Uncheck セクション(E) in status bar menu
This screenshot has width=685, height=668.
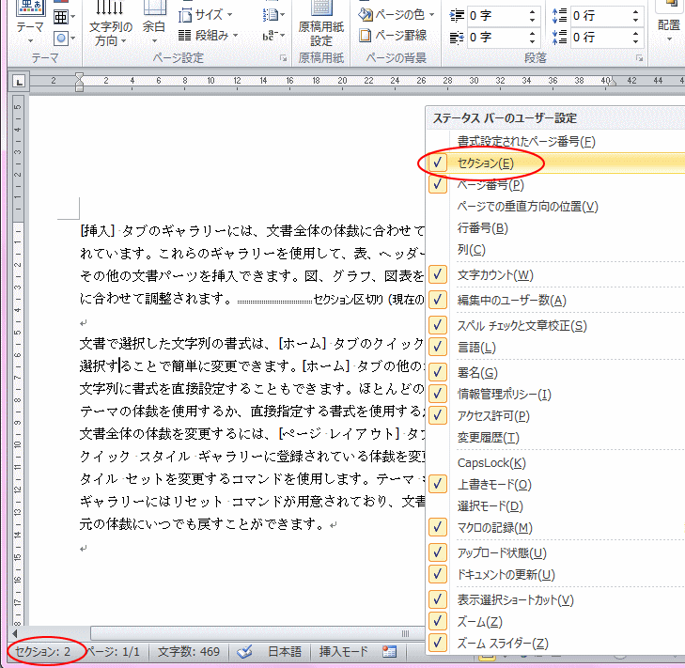point(555,163)
